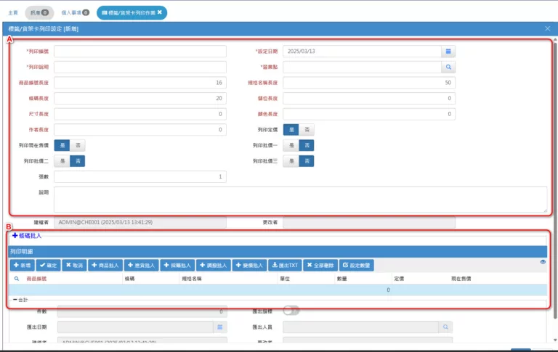Click the 取消 button in toolbar

73,266
